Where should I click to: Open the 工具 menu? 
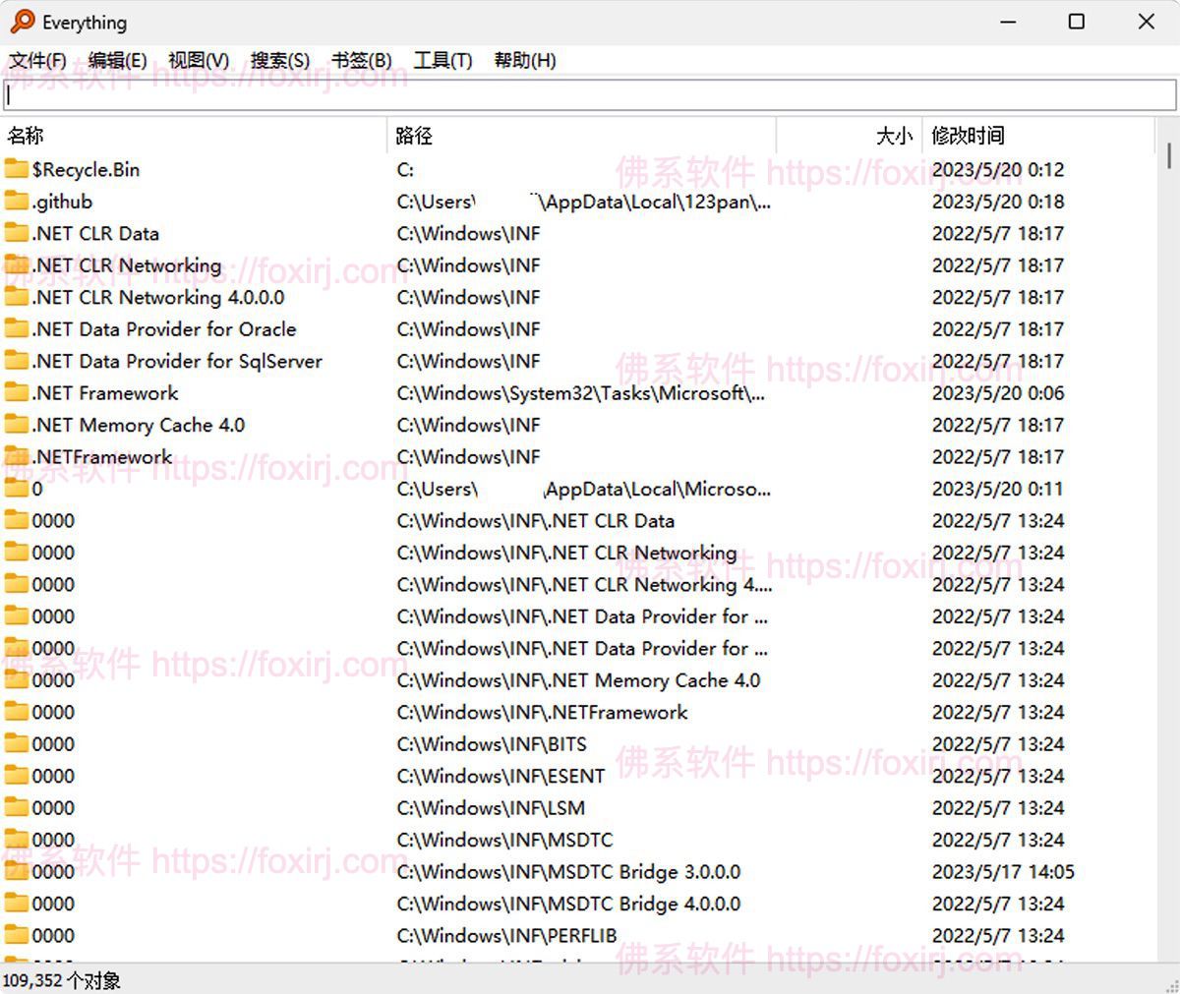[x=443, y=60]
